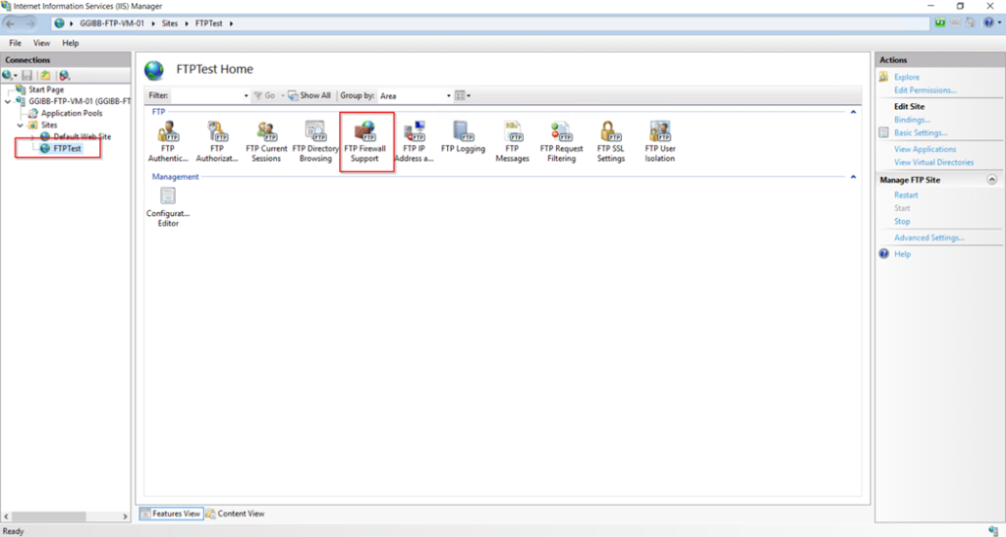The width and height of the screenshot is (1006, 537).
Task: Switch to Content View tab
Action: pyautogui.click(x=235, y=513)
